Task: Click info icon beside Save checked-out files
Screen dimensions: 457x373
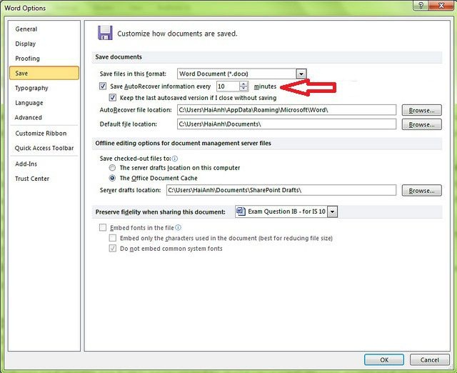Action: pos(175,158)
